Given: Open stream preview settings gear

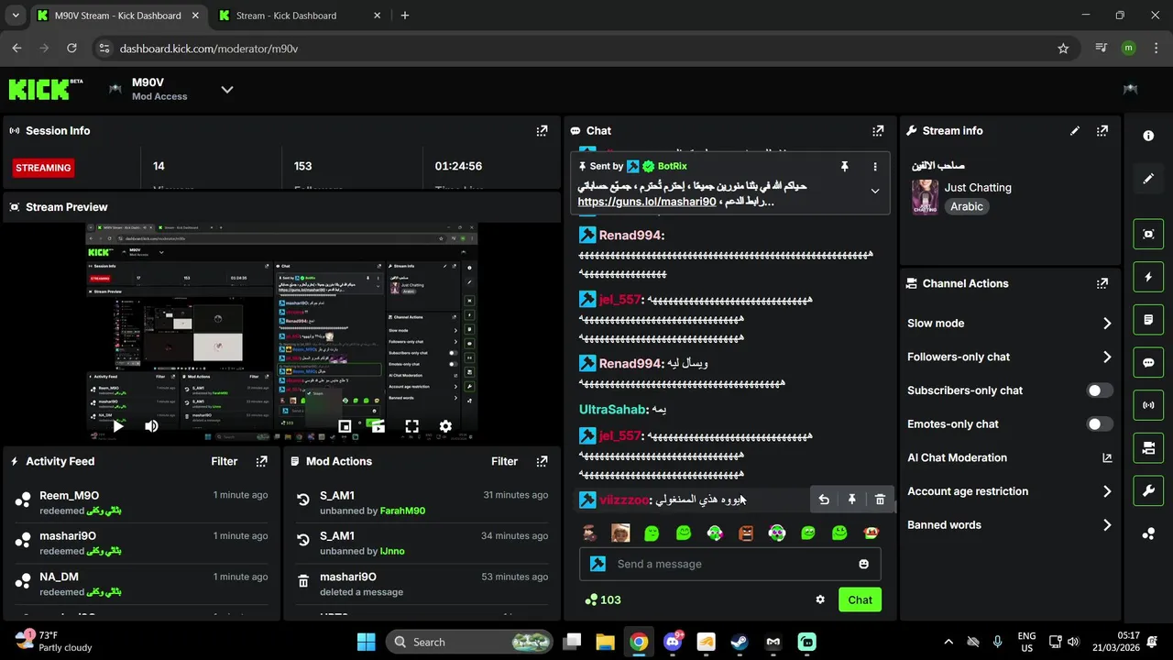Looking at the screenshot, I should click(445, 426).
